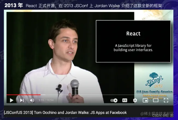Enable theater mode view
178x120 pixels.
tap(156, 100)
